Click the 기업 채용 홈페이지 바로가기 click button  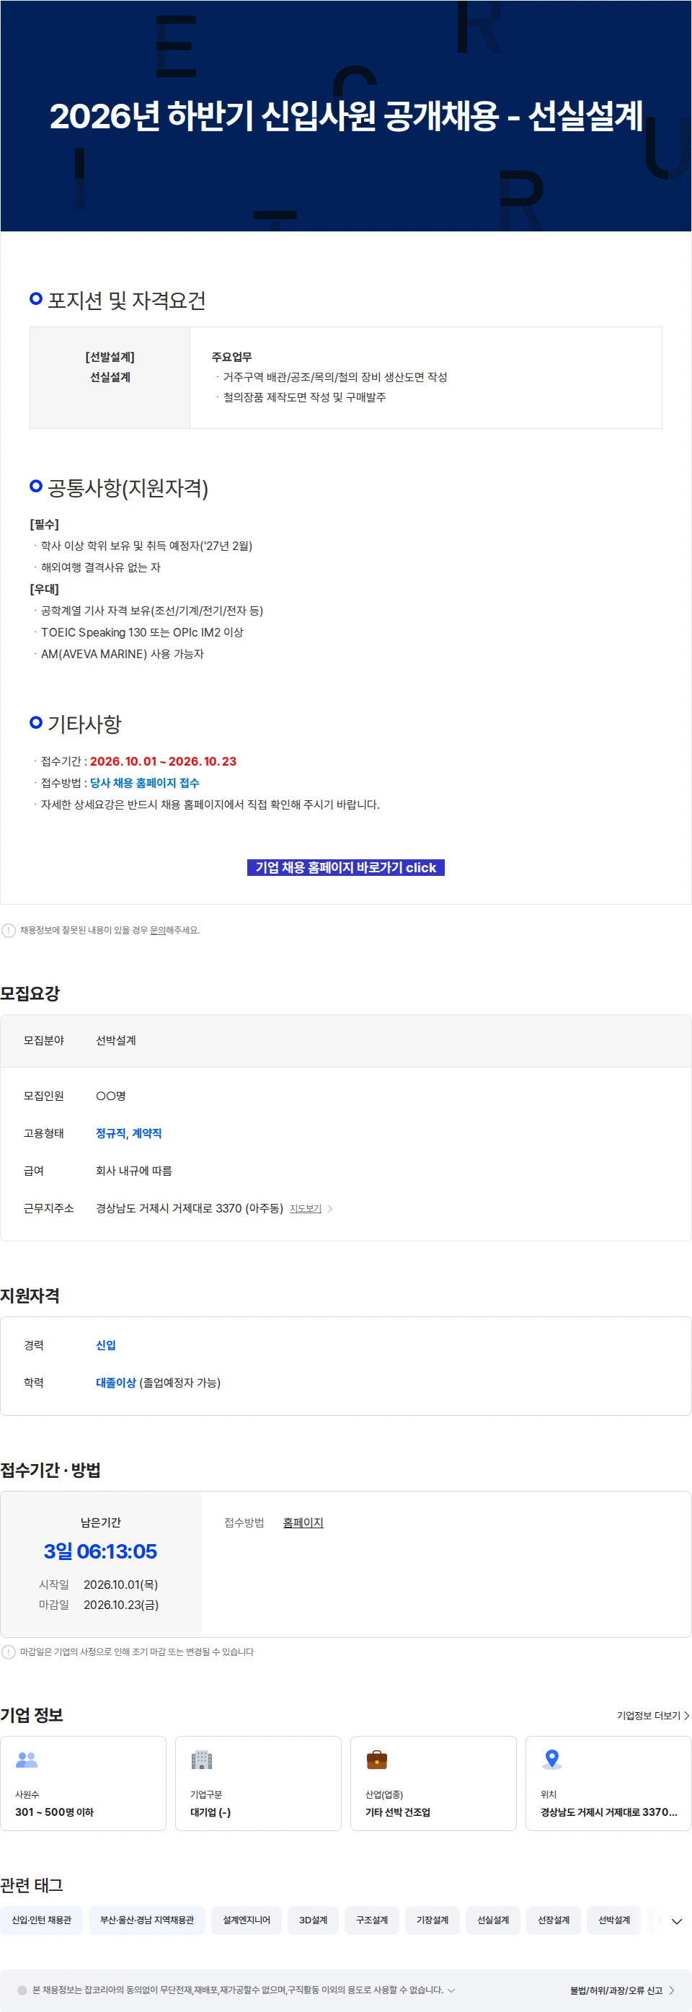pos(345,867)
